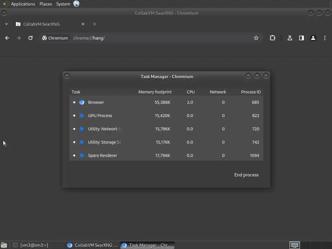Open the Places menu
Screen dimensions: 332x249
[x=45, y=4]
